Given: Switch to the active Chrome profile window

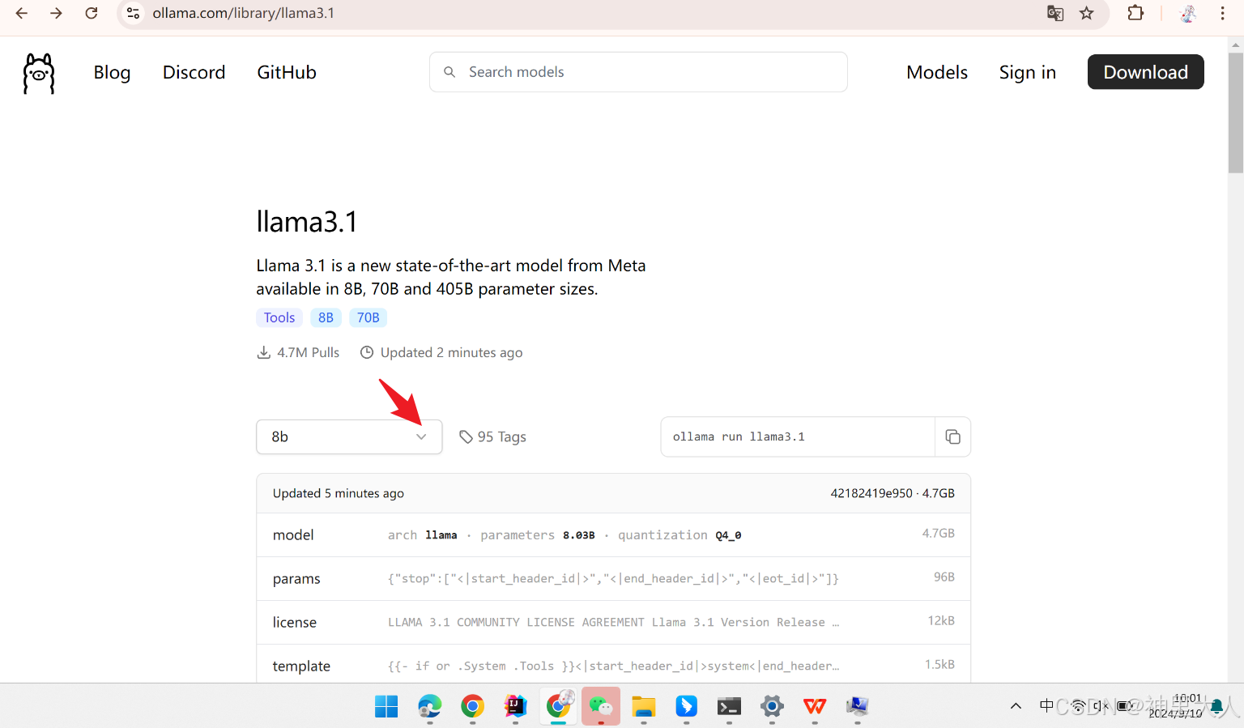Looking at the screenshot, I should tap(559, 706).
